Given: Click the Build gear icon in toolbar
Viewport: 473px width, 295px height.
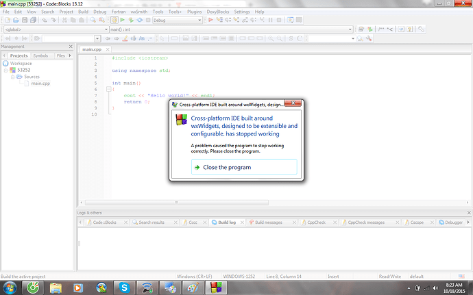Looking at the screenshot, I should point(114,21).
